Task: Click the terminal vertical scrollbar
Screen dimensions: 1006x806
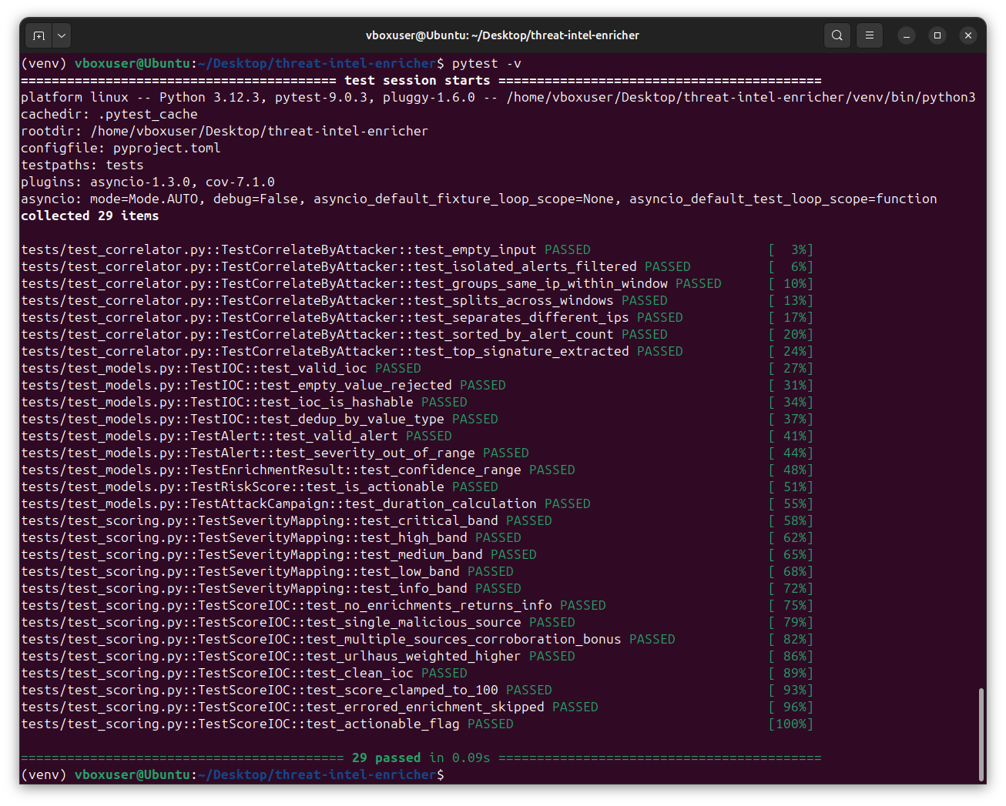Action: [981, 734]
